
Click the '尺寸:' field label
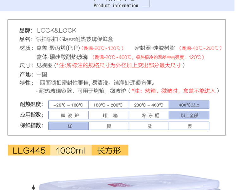(26, 66)
